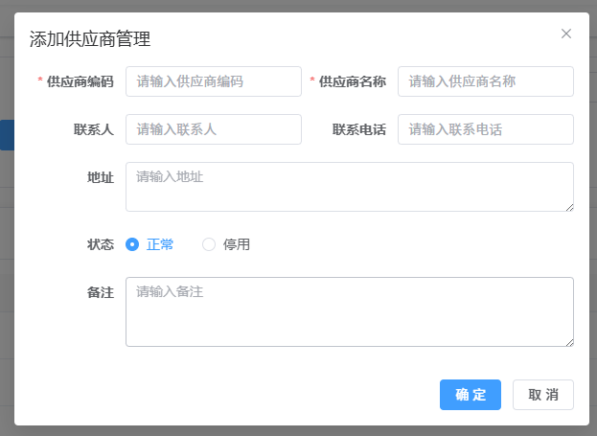Click the 取消 button
Screen dimensions: 597x436
[542, 395]
